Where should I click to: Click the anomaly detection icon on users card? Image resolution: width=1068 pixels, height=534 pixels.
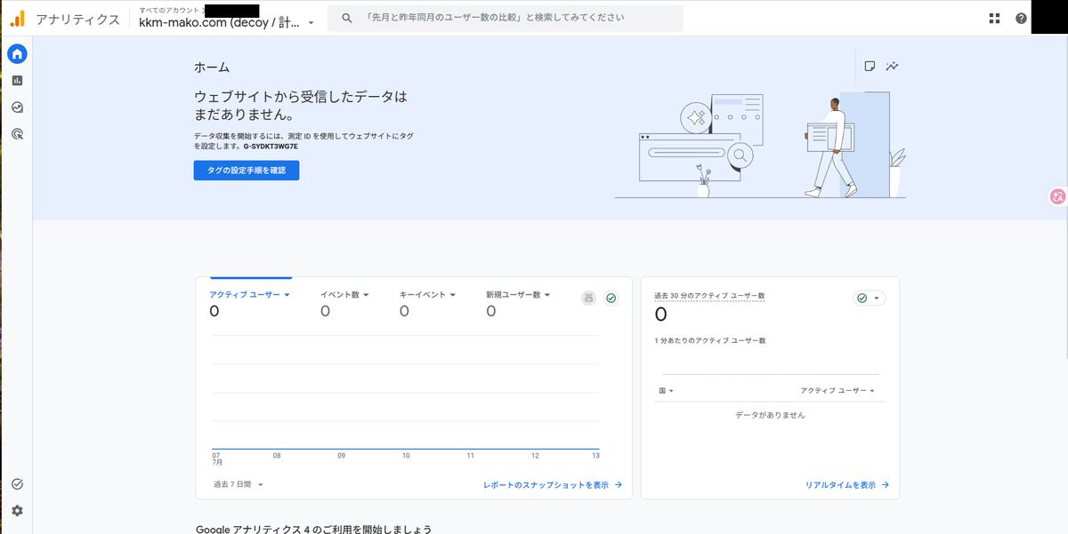tap(588, 299)
